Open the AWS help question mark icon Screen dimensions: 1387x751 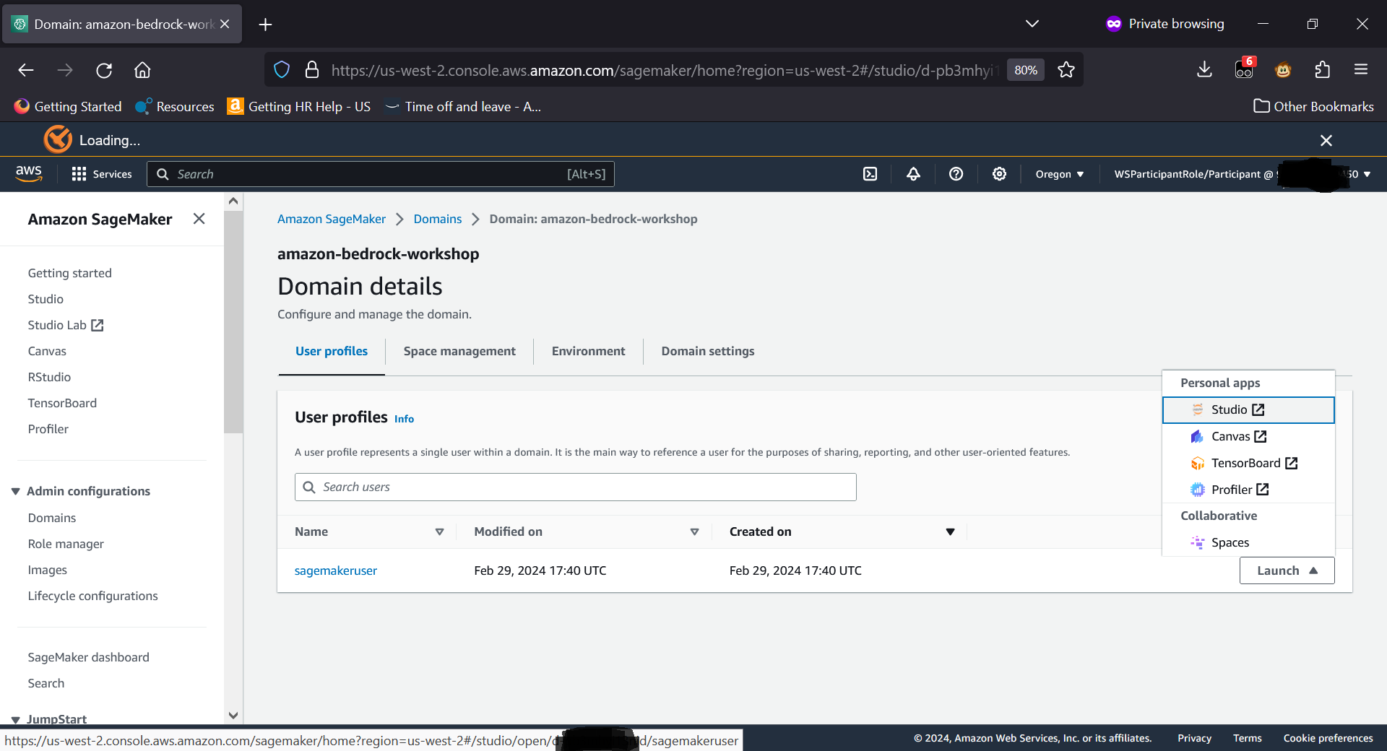coord(956,174)
